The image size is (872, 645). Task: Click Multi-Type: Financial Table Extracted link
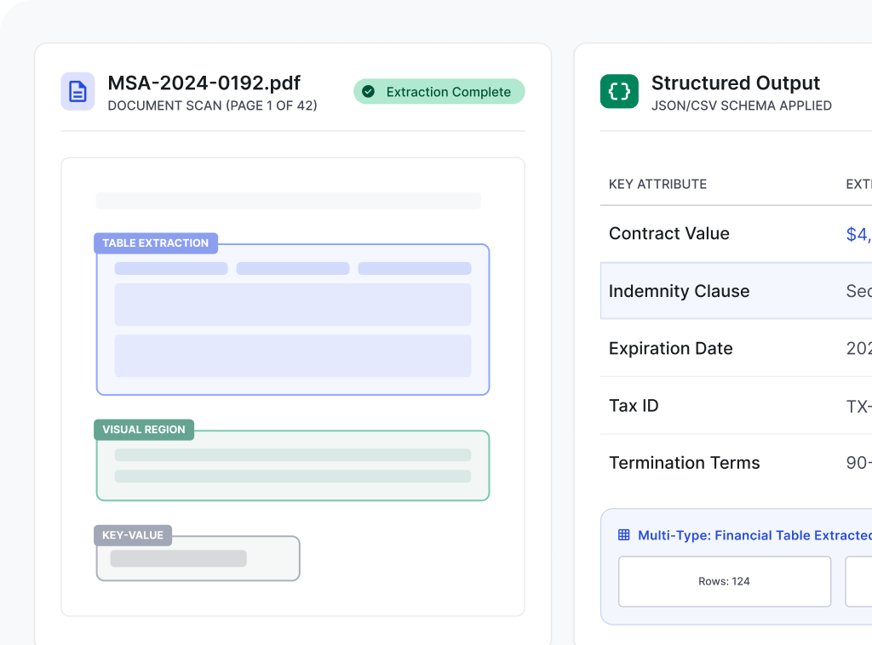[x=754, y=535]
